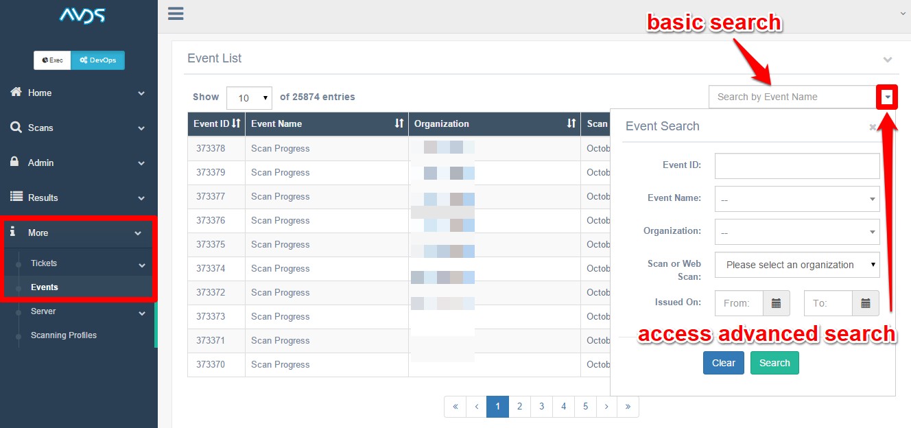Viewport: 911px width, 428px height.
Task: Open the entries per page dropdown
Action: pos(249,97)
